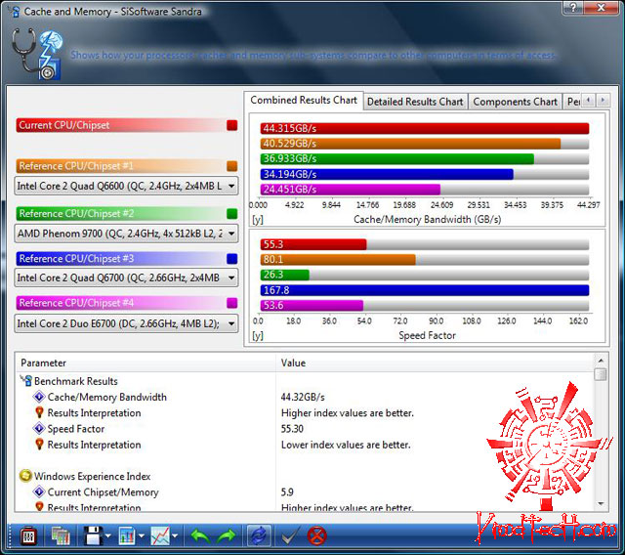Click the floppy disk save icon

pyautogui.click(x=94, y=536)
